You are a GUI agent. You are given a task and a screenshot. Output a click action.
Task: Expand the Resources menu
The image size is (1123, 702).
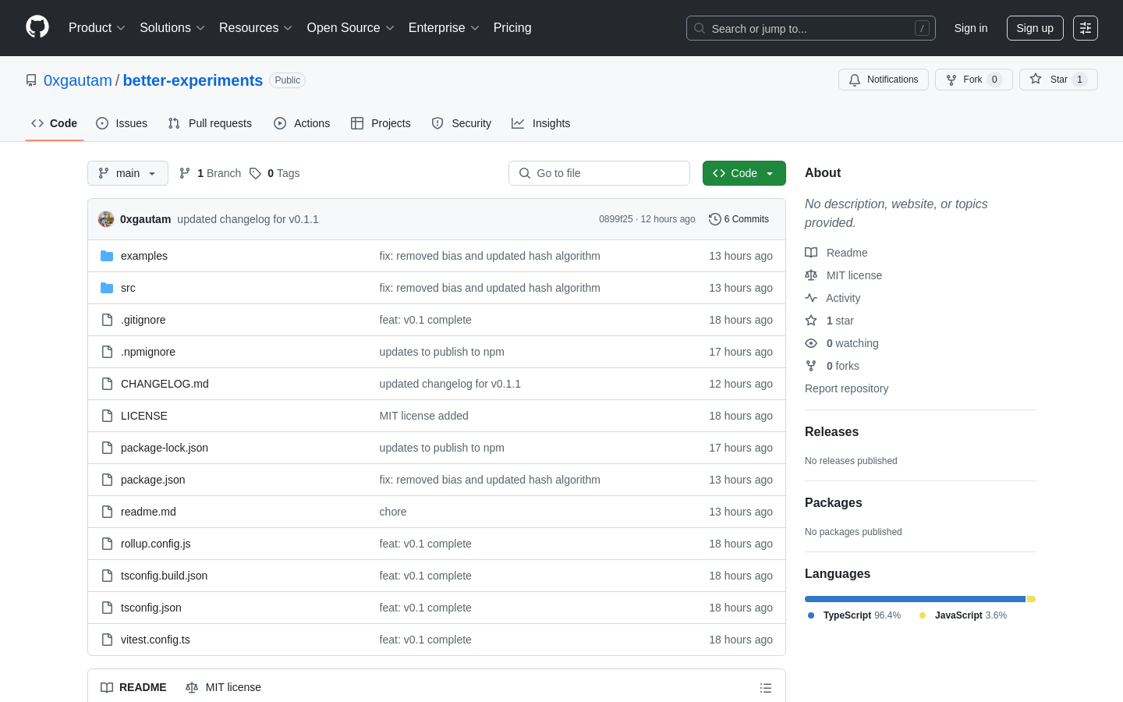pos(256,28)
